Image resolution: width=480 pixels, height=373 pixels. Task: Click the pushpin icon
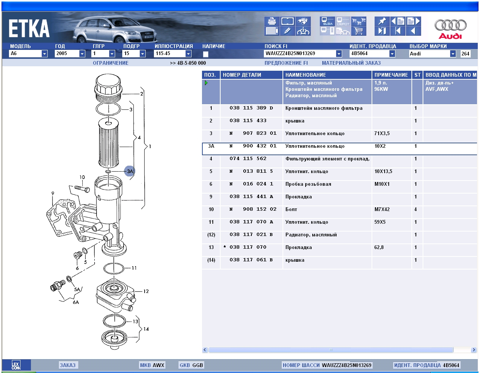coord(382,21)
